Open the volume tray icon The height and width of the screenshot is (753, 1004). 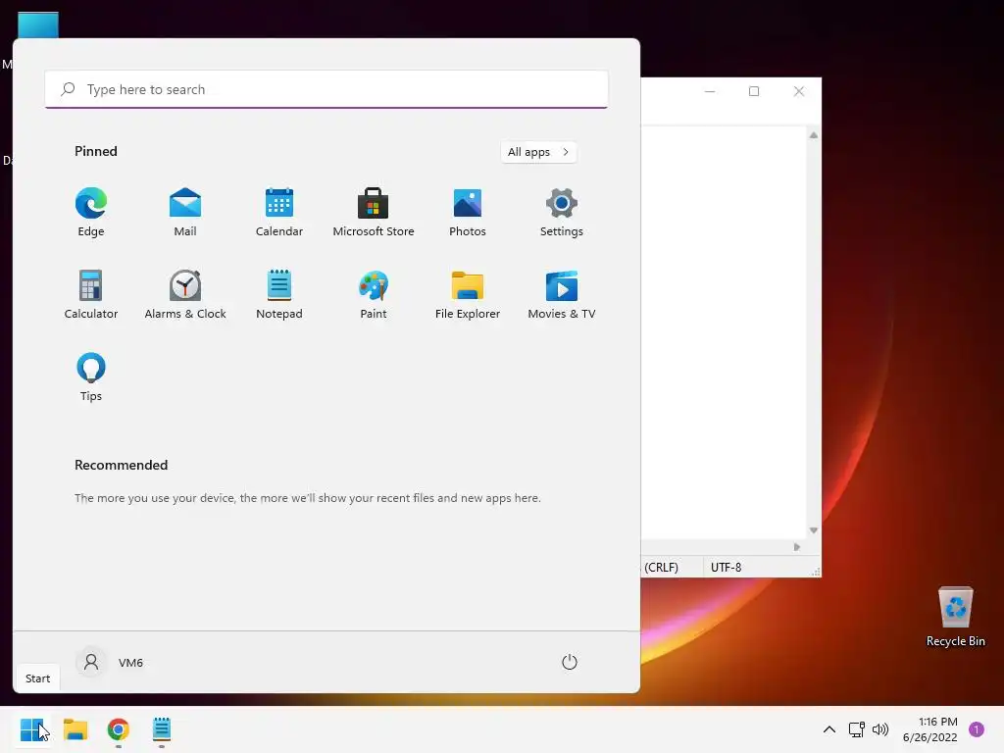coord(880,729)
